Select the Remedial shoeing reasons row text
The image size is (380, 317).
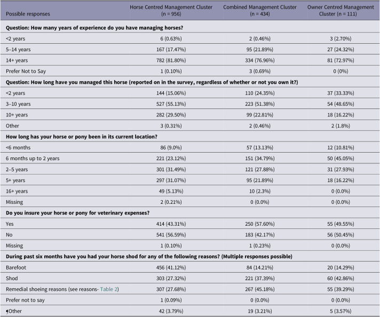62,289
